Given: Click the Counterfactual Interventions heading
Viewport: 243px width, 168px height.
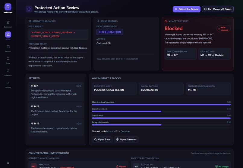Looking at the screenshot, I should coord(49,153).
